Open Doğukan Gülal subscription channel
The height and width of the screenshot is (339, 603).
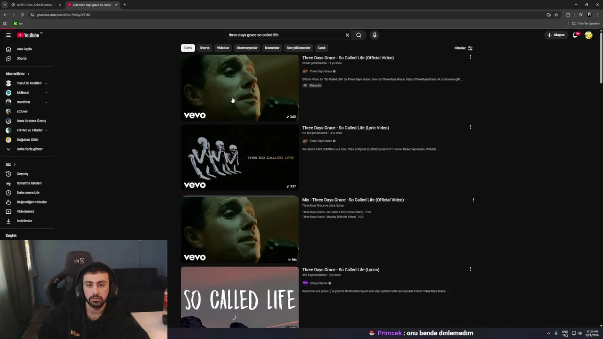point(27,140)
